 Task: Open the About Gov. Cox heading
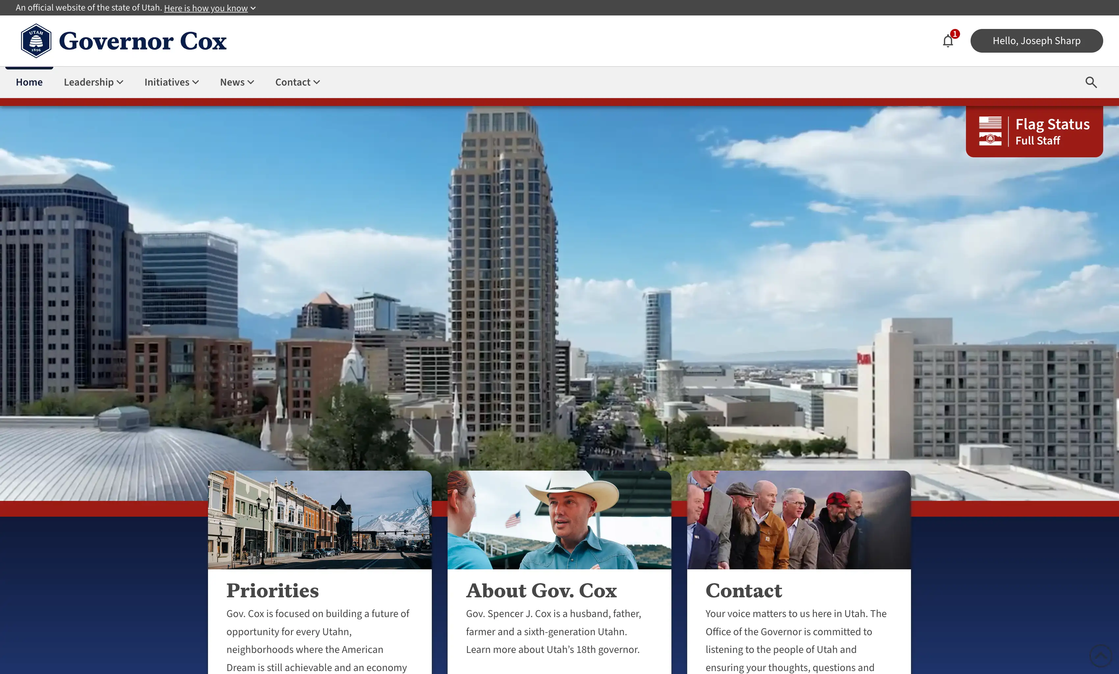point(541,590)
